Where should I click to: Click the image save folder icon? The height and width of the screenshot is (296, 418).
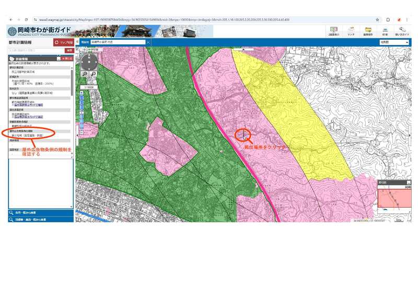368,31
